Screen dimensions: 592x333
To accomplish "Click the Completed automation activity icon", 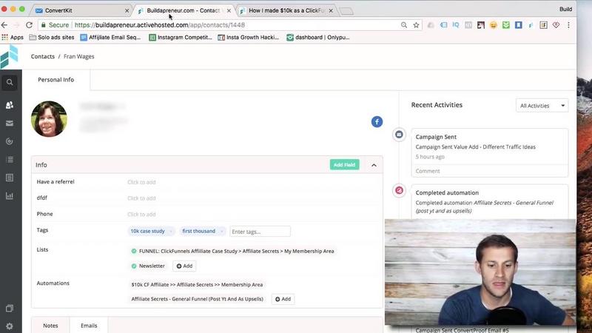I will pos(399,190).
